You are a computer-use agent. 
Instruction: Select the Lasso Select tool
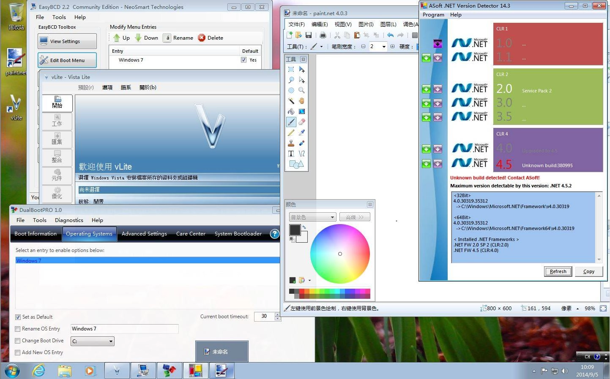(x=291, y=80)
